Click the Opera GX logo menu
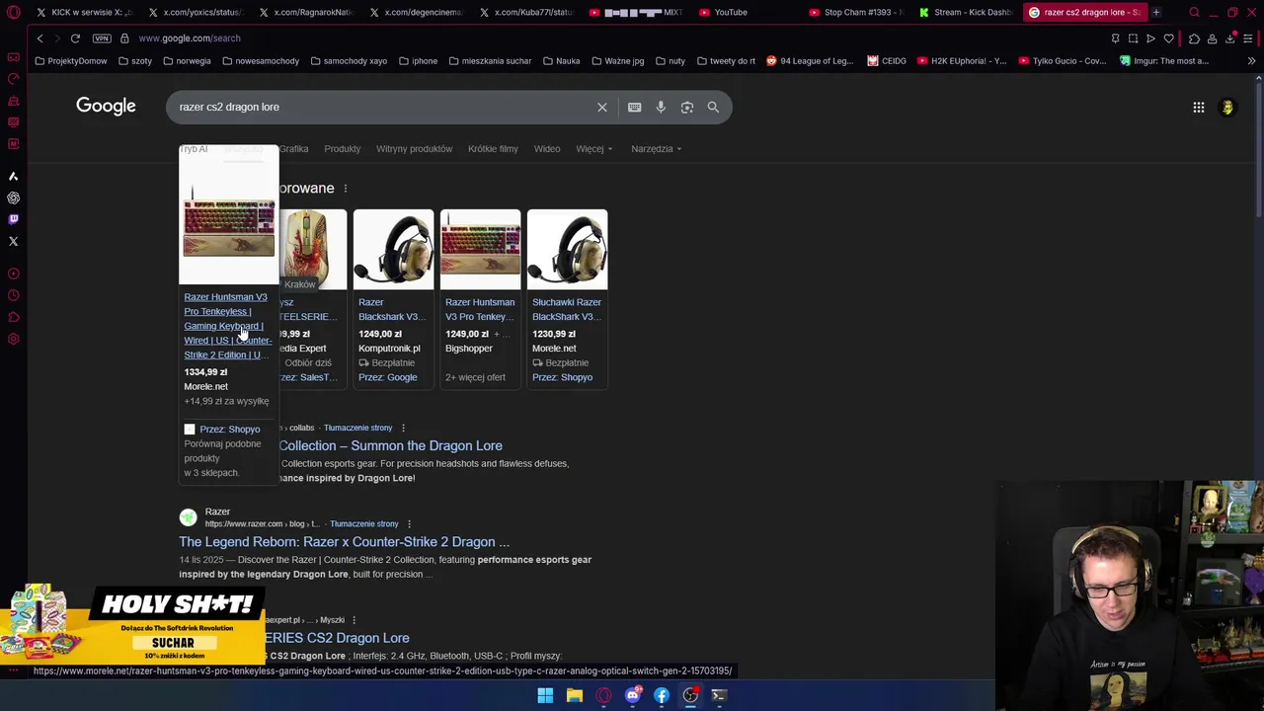This screenshot has height=711, width=1264. coord(13,13)
